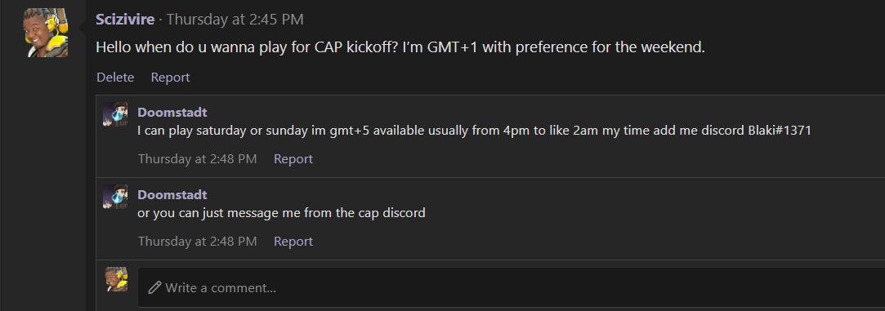The width and height of the screenshot is (885, 311).
Task: Focus the "Write a comment..." field
Action: point(512,287)
